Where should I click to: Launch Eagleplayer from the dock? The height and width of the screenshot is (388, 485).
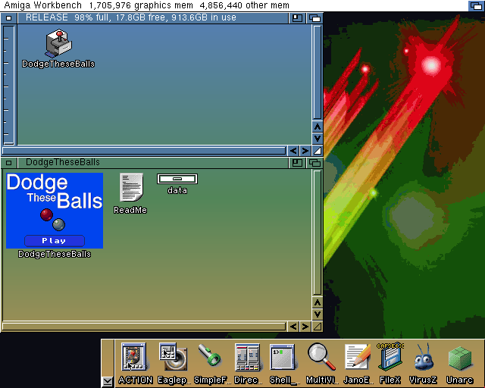coord(174,356)
